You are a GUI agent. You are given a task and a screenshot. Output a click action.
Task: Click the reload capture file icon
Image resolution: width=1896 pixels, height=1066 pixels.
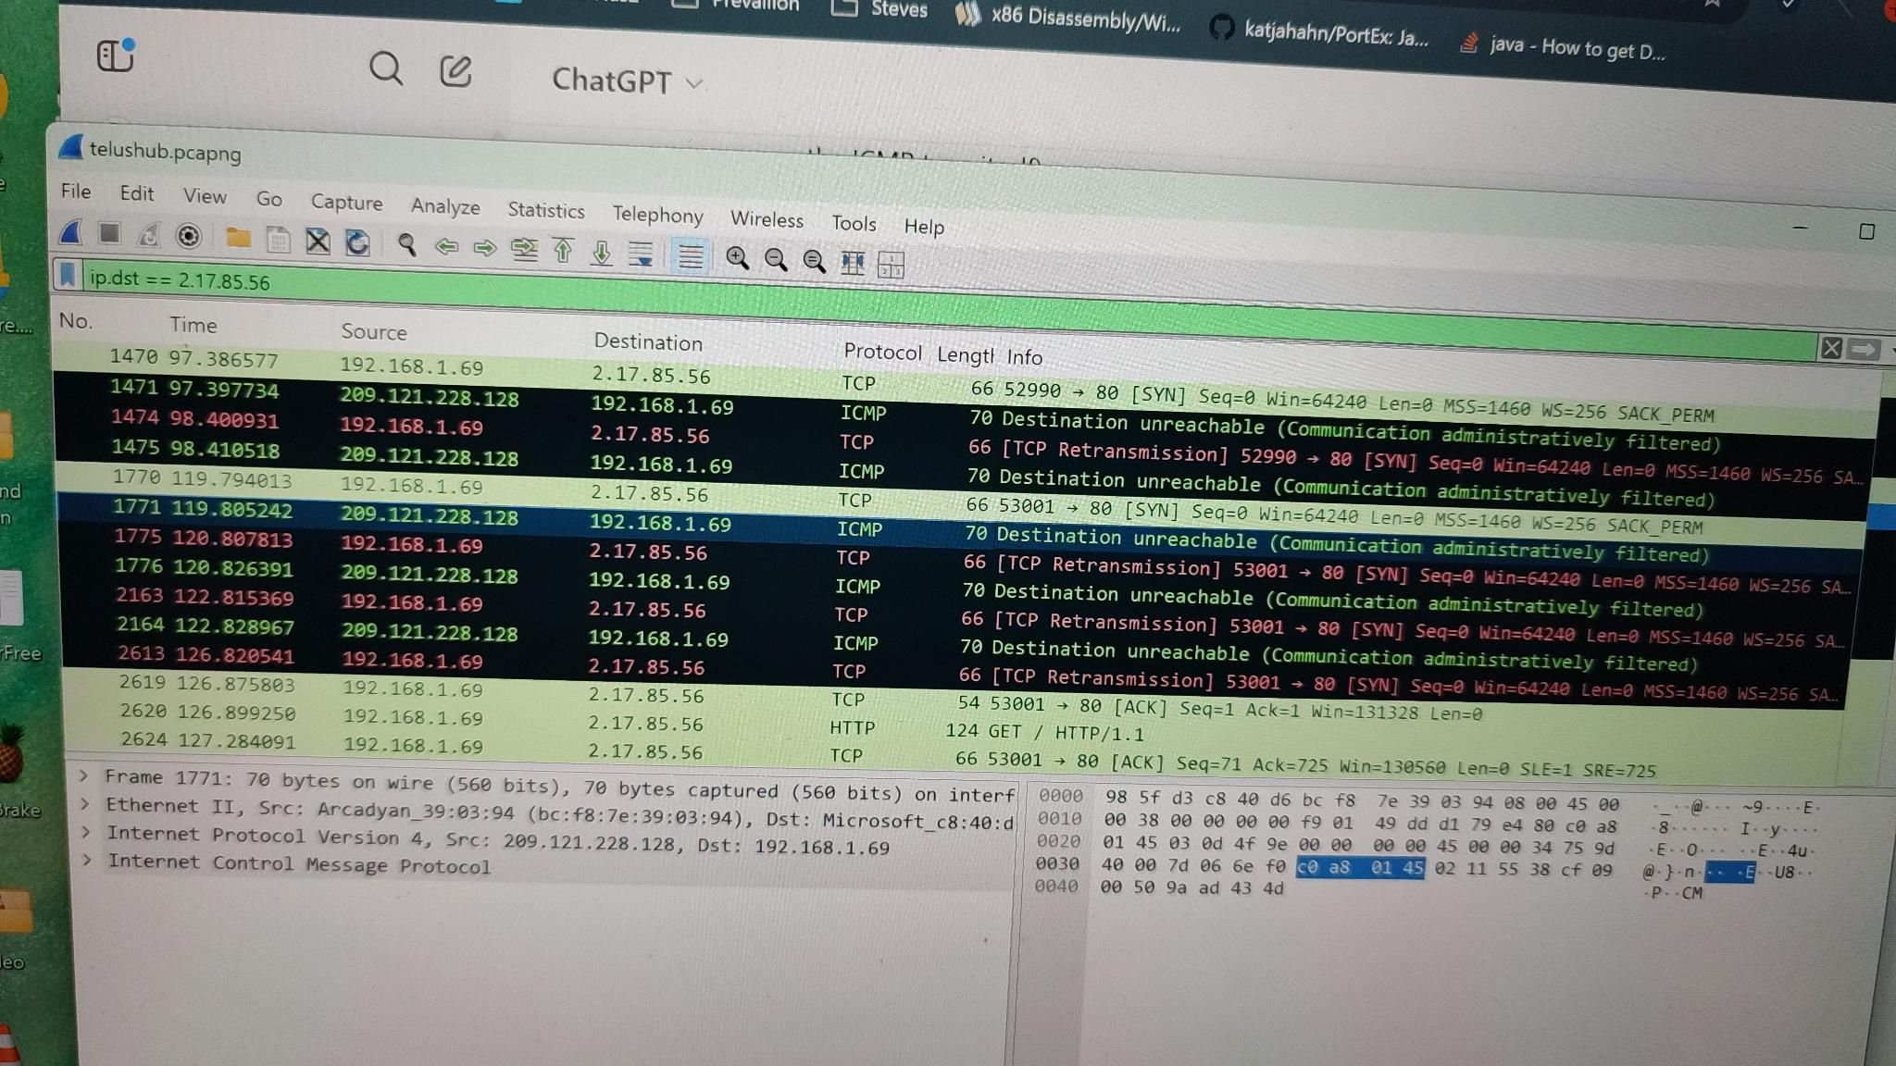click(357, 242)
